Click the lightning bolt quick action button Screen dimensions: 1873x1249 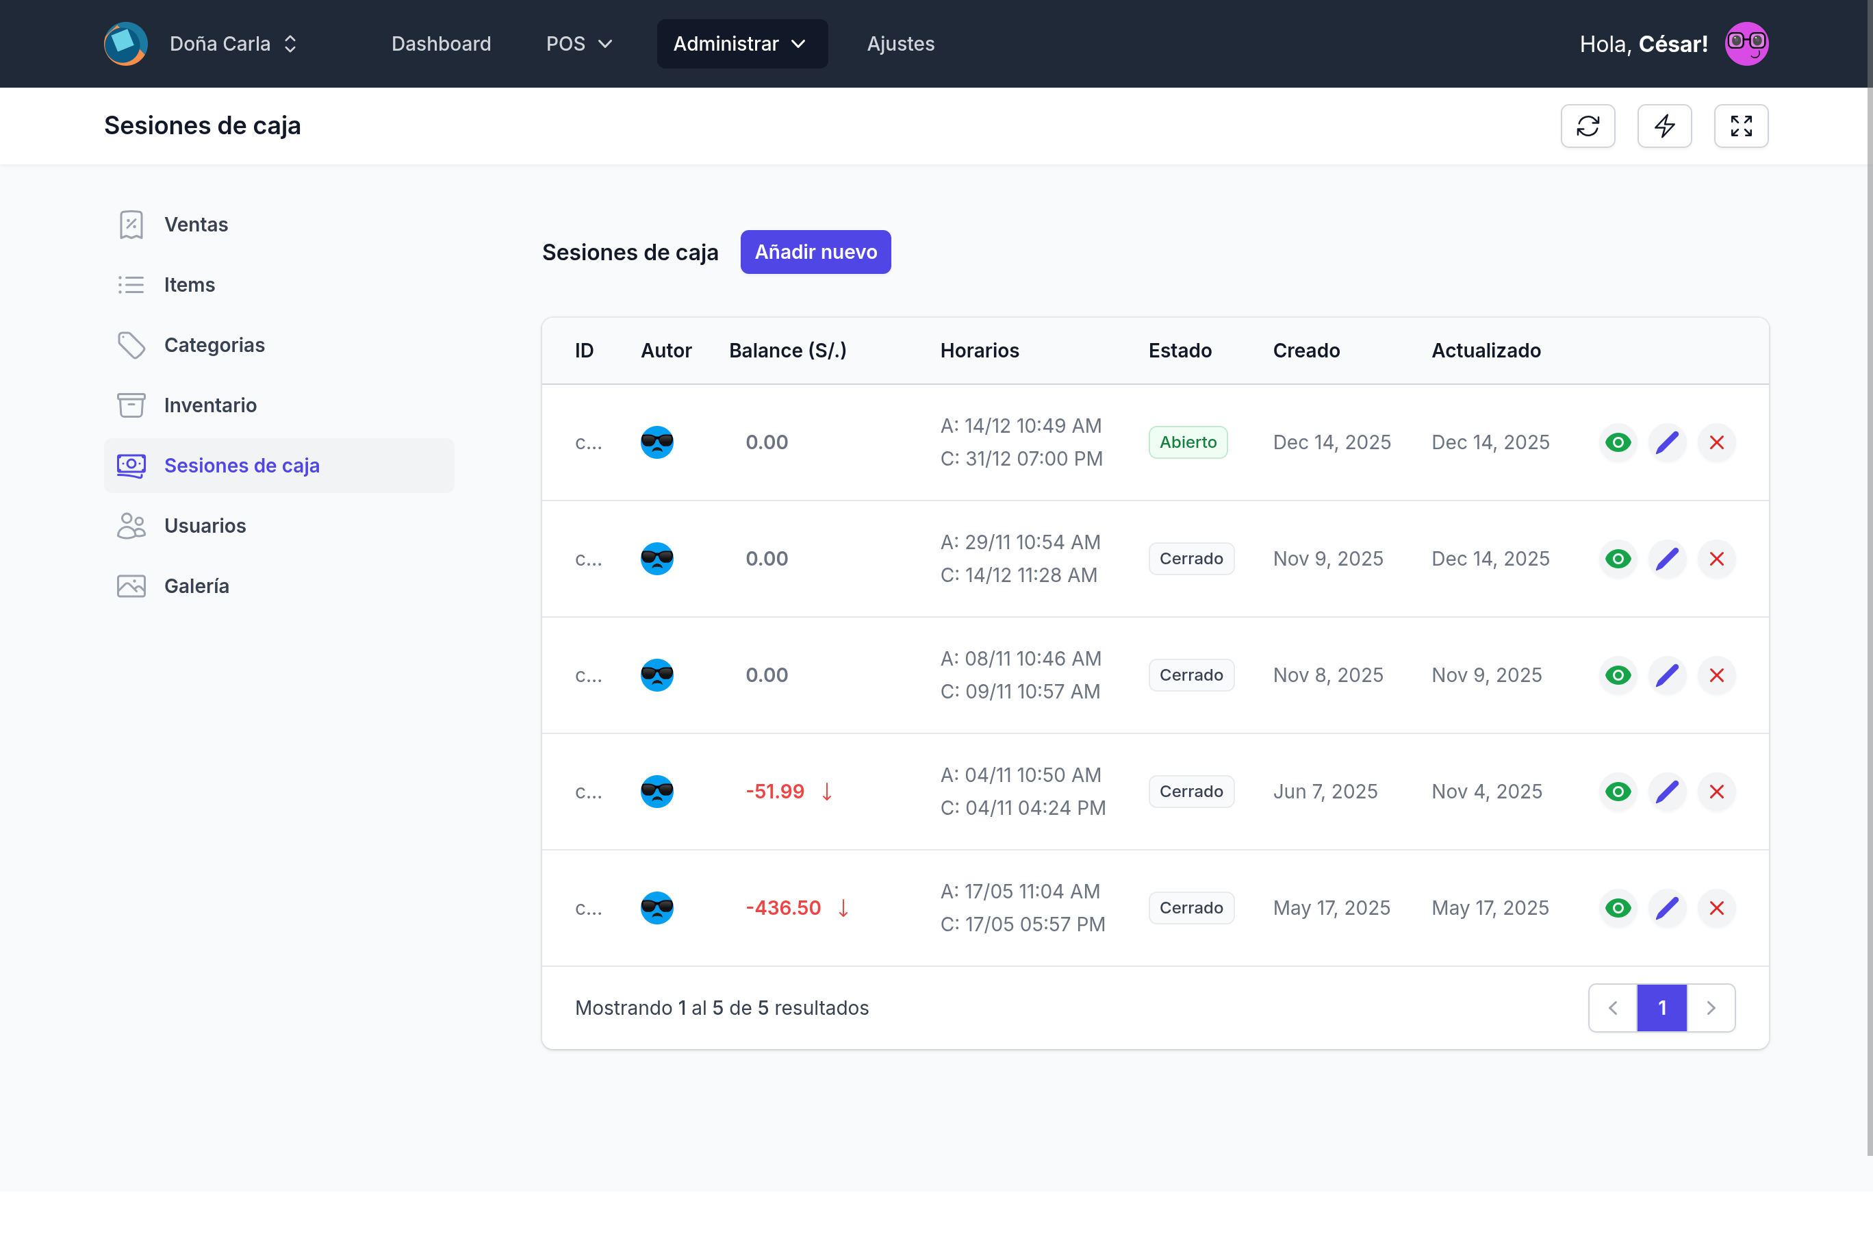pos(1664,126)
